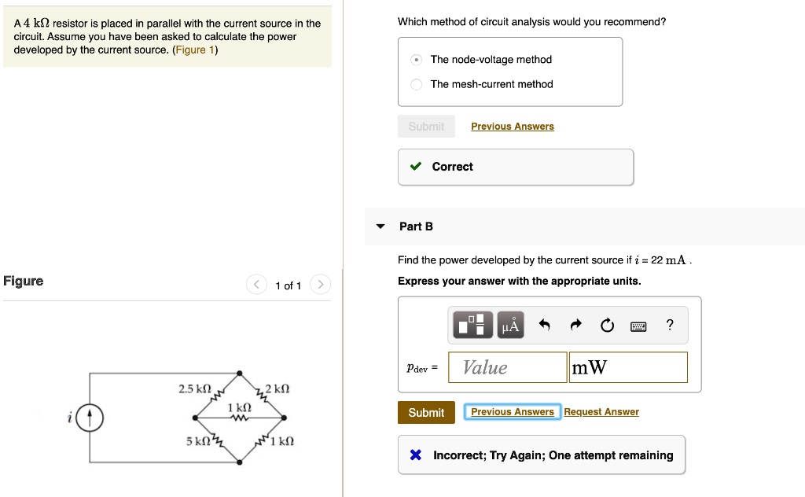The width and height of the screenshot is (805, 497).
Task: Collapse Part B with its triangle
Action: (380, 226)
